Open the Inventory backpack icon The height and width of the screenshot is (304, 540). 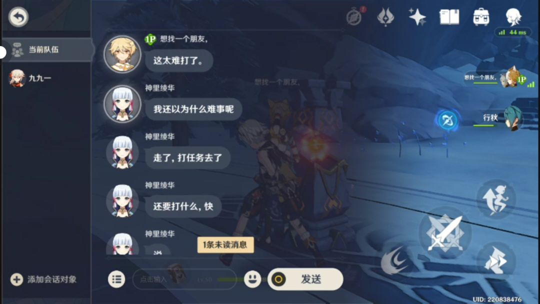(x=481, y=17)
